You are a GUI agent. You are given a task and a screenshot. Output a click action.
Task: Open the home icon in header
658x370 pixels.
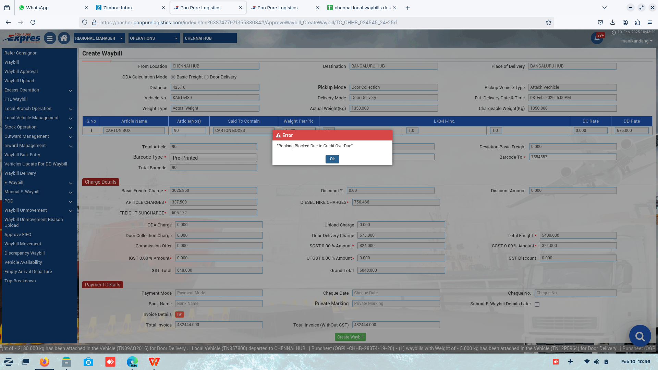64,38
